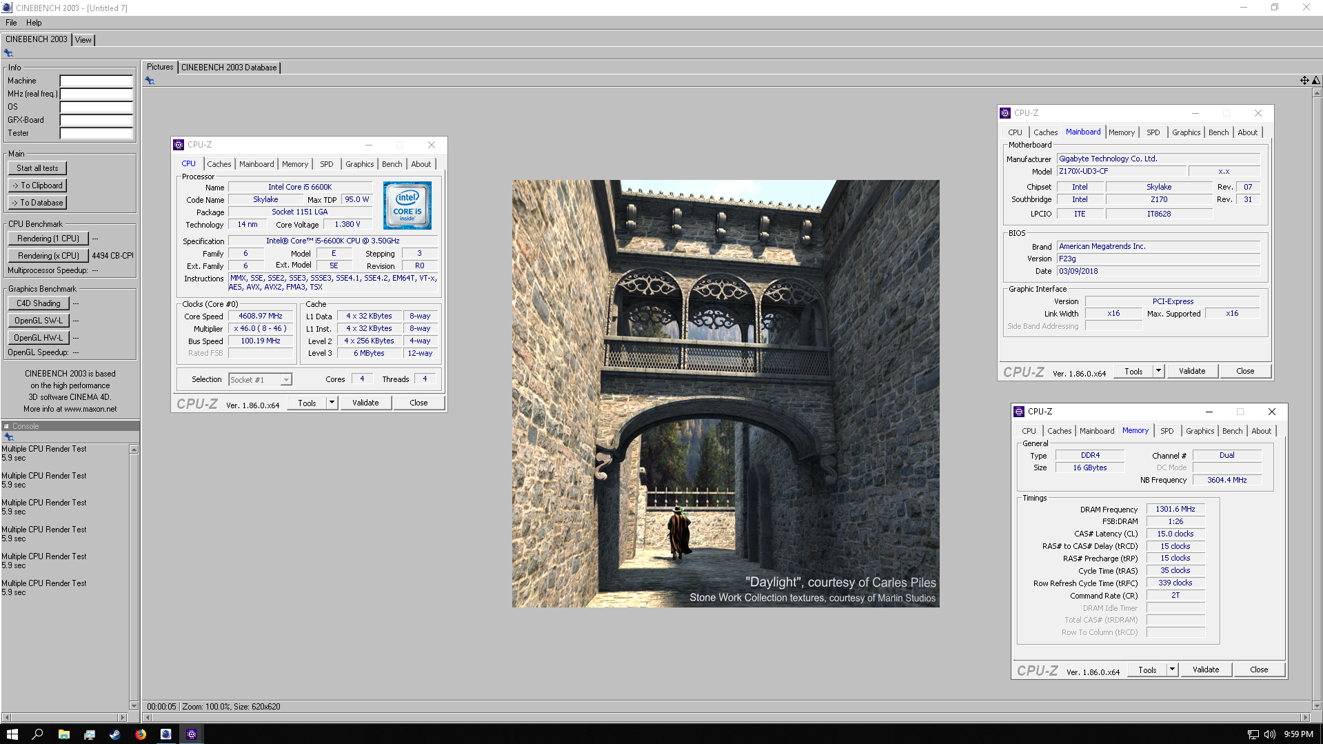Open the About tab in the CPU-Z Mainboard window

[x=1247, y=132]
